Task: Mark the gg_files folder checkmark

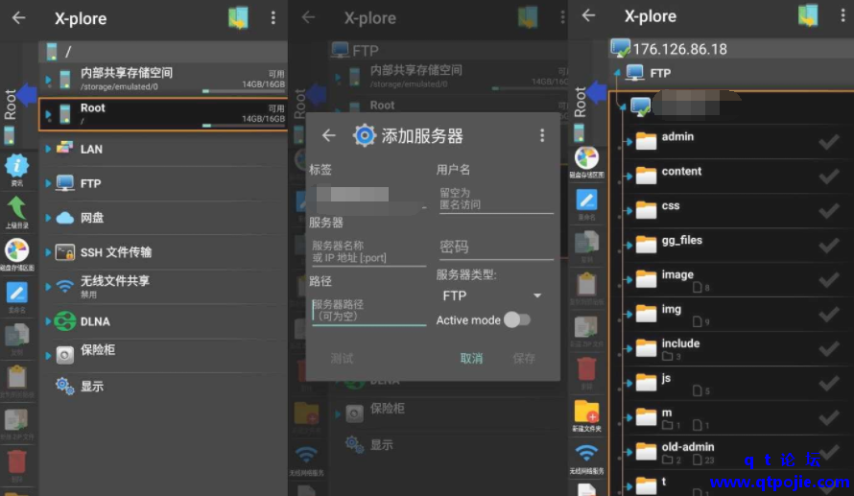Action: coord(829,246)
